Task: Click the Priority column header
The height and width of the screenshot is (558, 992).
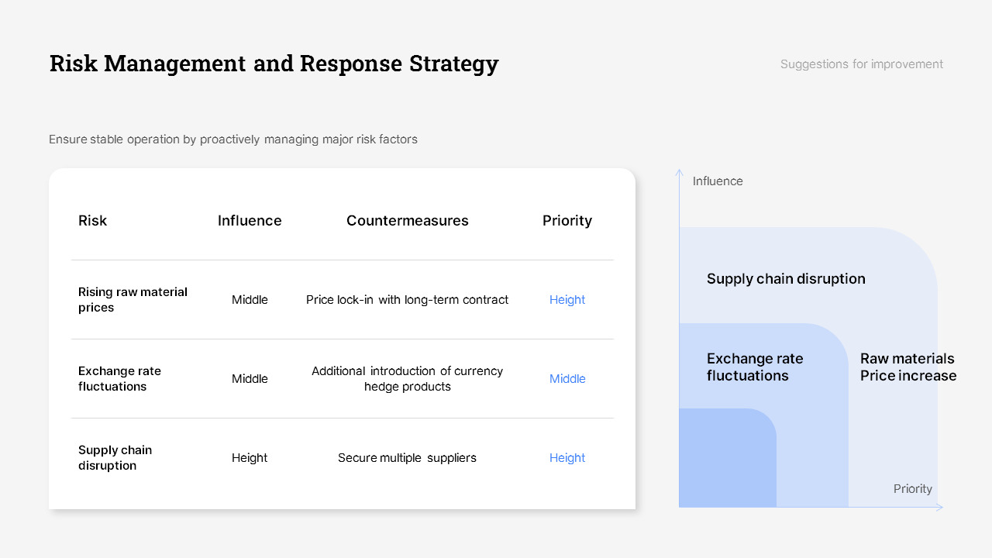Action: [567, 221]
